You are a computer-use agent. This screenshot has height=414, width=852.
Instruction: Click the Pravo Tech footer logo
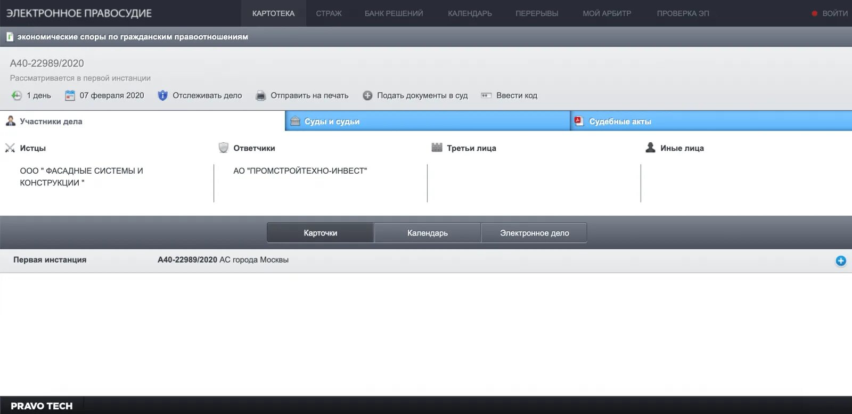(x=42, y=406)
